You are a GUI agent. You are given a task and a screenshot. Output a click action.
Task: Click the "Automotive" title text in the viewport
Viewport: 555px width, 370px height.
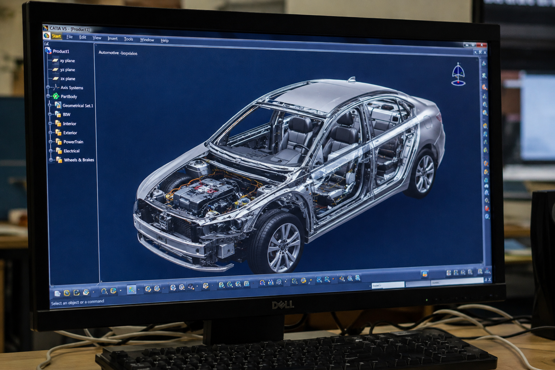click(x=109, y=52)
